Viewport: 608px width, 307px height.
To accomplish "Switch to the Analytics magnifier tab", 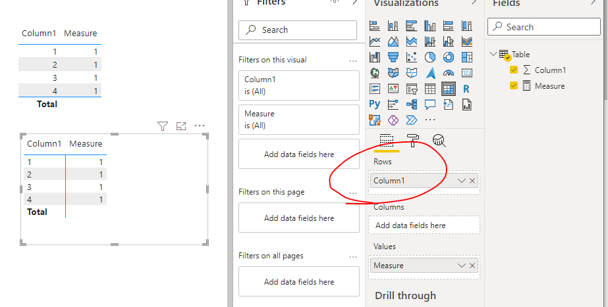I will pyautogui.click(x=439, y=141).
